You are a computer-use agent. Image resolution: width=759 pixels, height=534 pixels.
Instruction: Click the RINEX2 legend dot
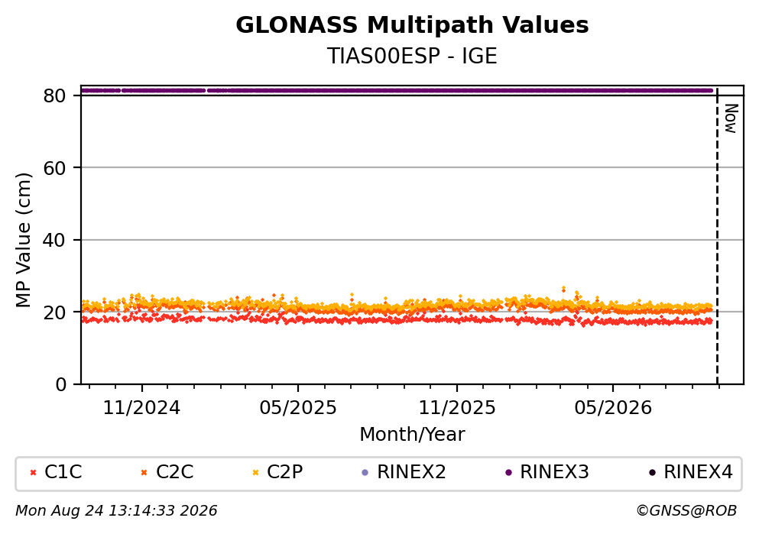[x=365, y=473]
